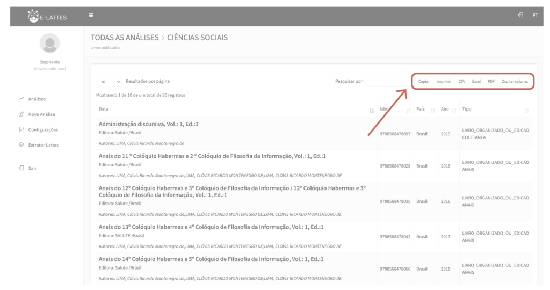Click the hamburger menu icon

(x=91, y=15)
